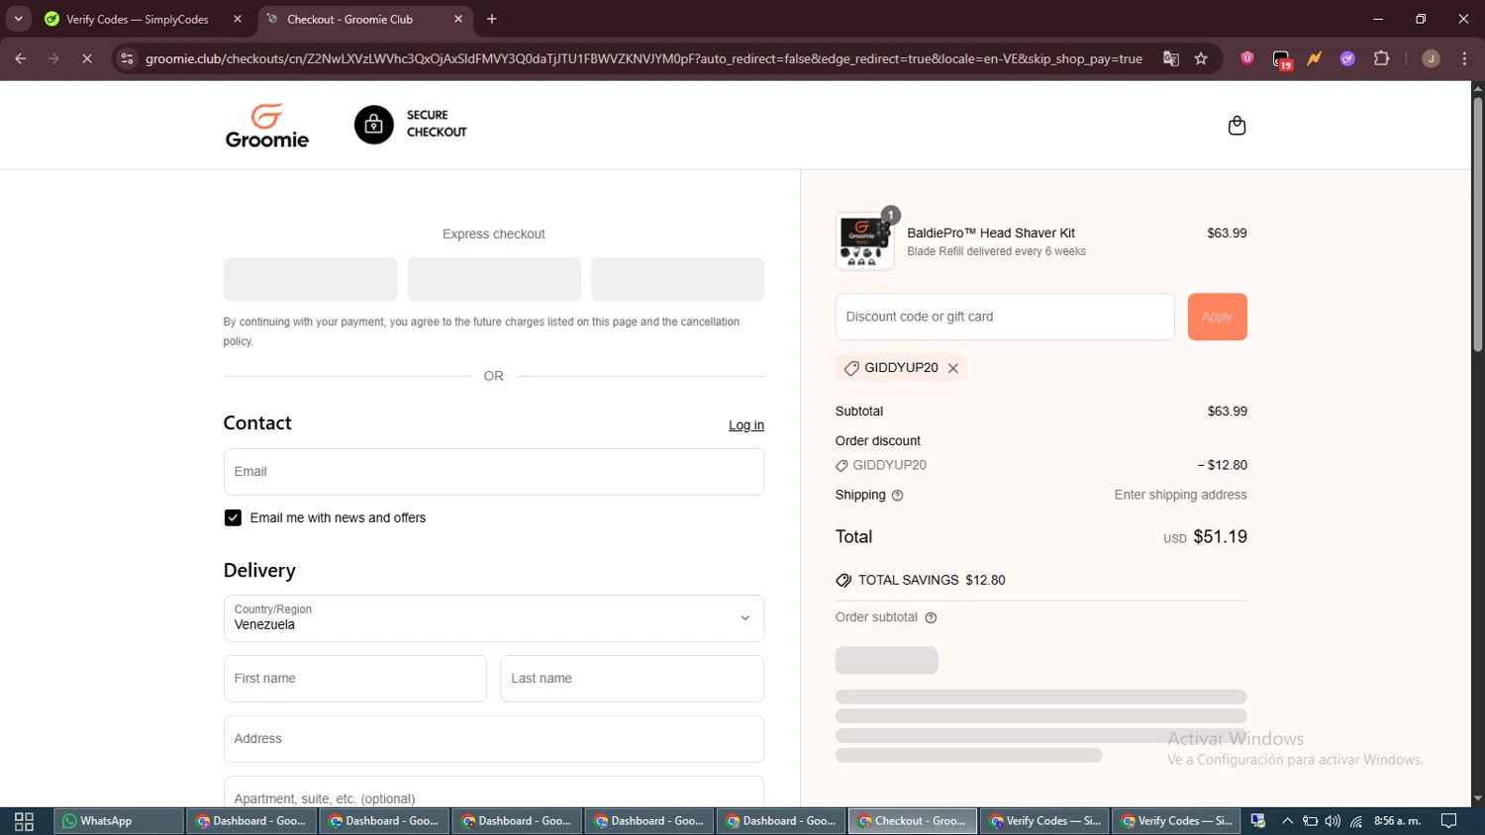Viewport: 1485px width, 835px height.
Task: Close the Verify Codes SimplyCodes tab
Action: click(238, 19)
